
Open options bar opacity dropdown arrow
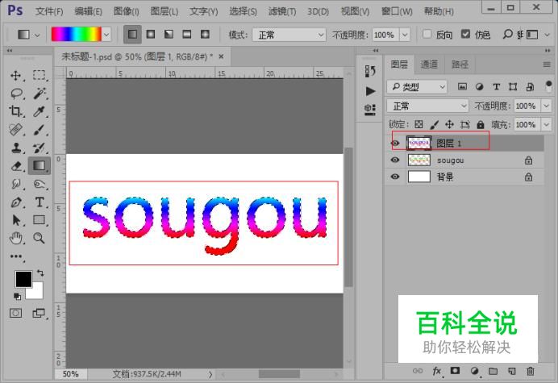(x=405, y=35)
